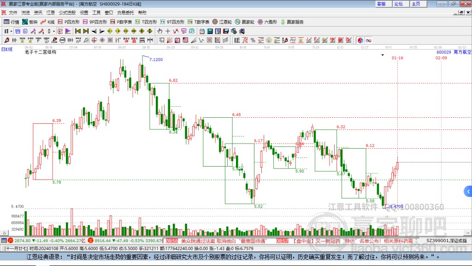Click the 01-16 date marker
The height and width of the screenshot is (266, 472).
(x=397, y=58)
